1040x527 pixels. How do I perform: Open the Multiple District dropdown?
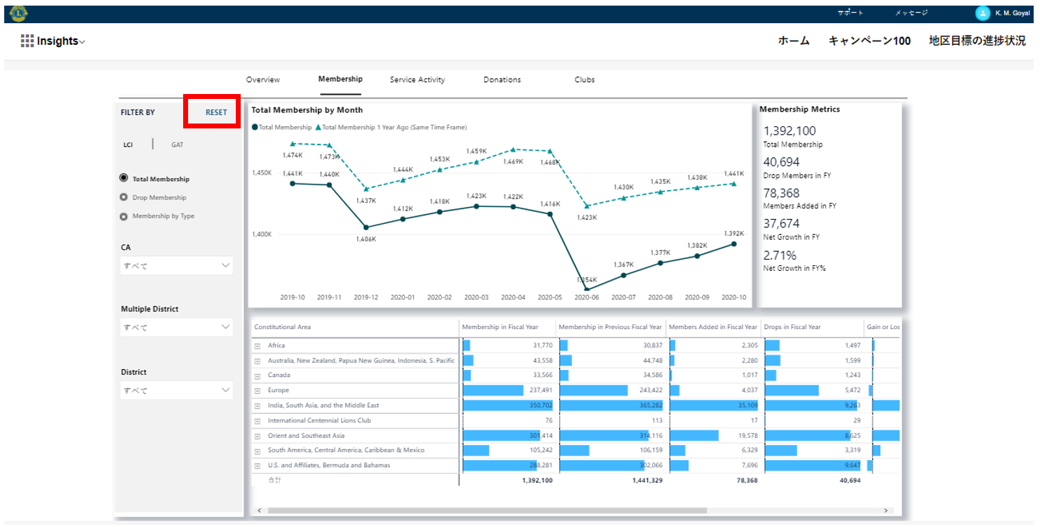pyautogui.click(x=176, y=327)
